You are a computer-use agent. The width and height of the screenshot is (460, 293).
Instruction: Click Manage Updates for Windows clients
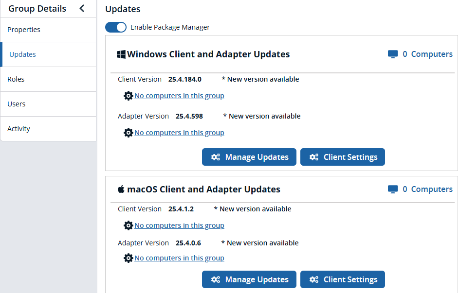[x=249, y=157]
